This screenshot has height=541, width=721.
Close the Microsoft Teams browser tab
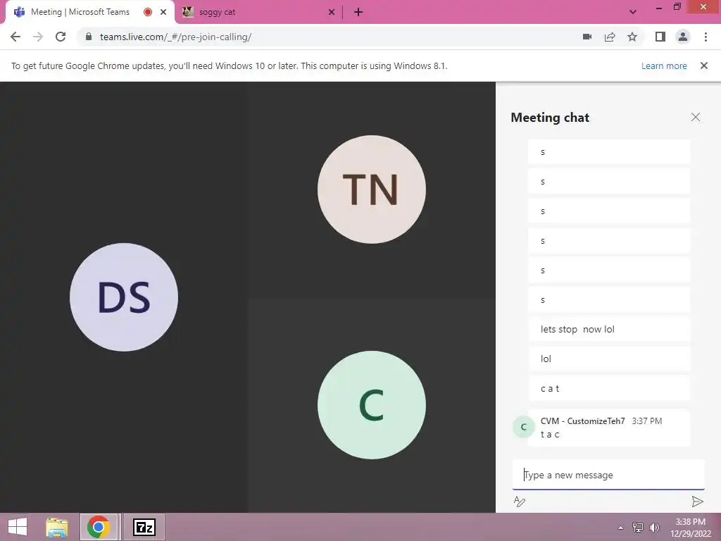pos(163,12)
